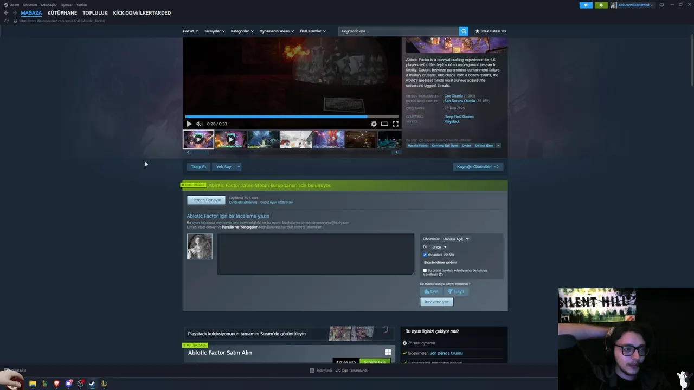Screen dimensions: 694x390
Task: Open the Oyunlar menu
Action: (66, 5)
